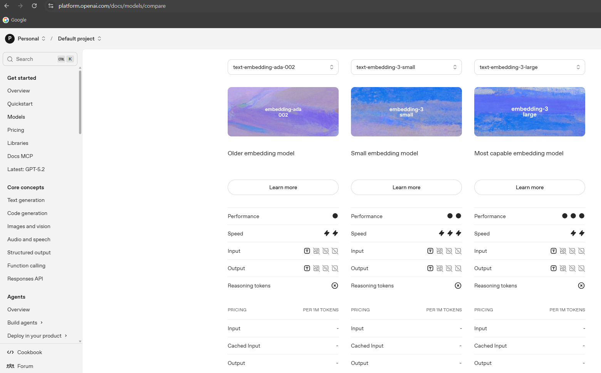Viewport: 601px width, 373px height.
Task: Click Learn more for embedding-3-large
Action: [x=530, y=187]
